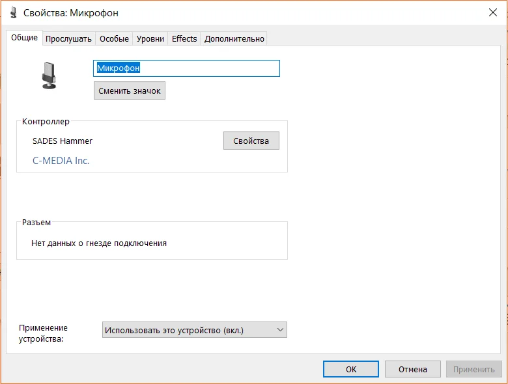This screenshot has height=384, width=508.
Task: Open controller Свойства button
Action: click(x=251, y=141)
